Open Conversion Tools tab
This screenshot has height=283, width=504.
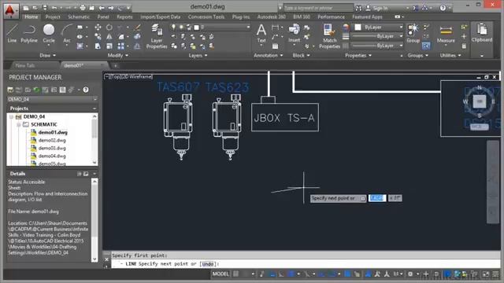click(x=206, y=17)
